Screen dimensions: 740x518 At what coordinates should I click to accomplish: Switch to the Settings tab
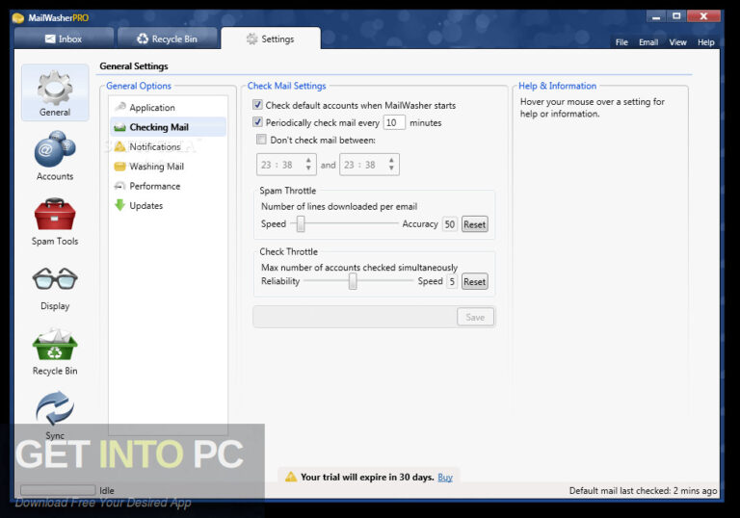point(271,39)
